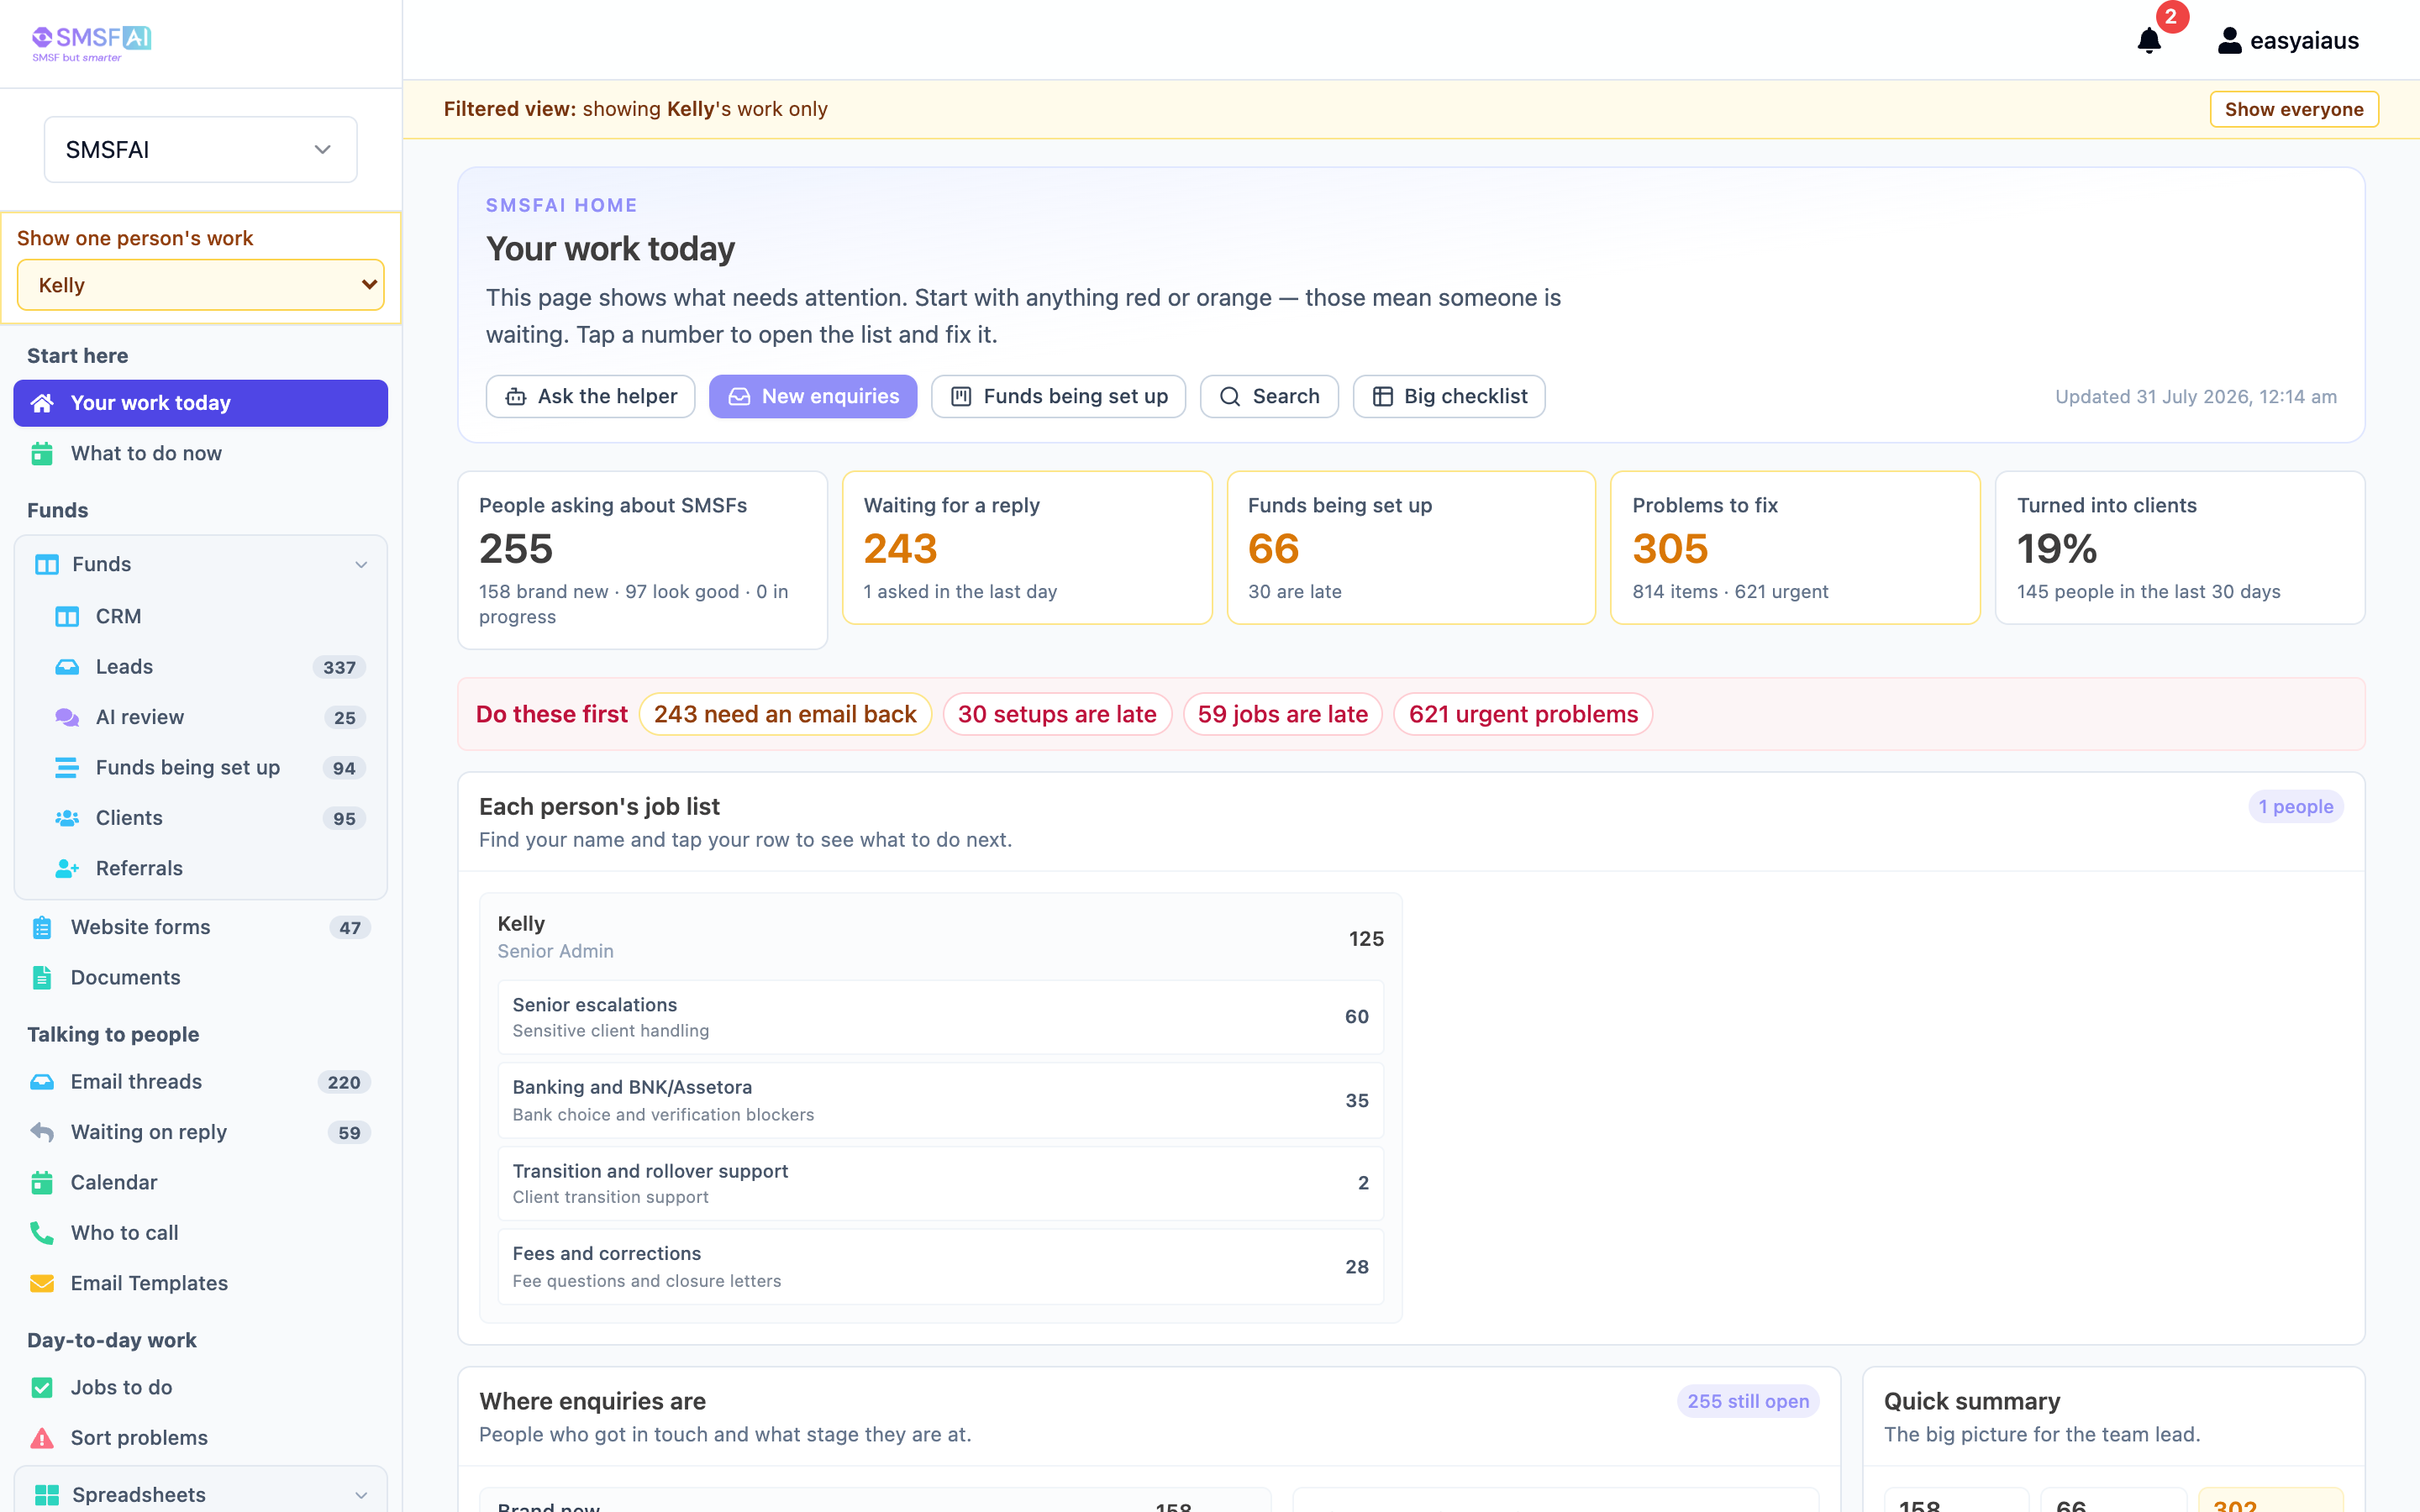This screenshot has width=2420, height=1512.
Task: Open the Funds being set up 66 card
Action: [x=1411, y=548]
